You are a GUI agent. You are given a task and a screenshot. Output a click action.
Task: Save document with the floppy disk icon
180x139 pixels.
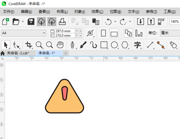(x=31, y=22)
